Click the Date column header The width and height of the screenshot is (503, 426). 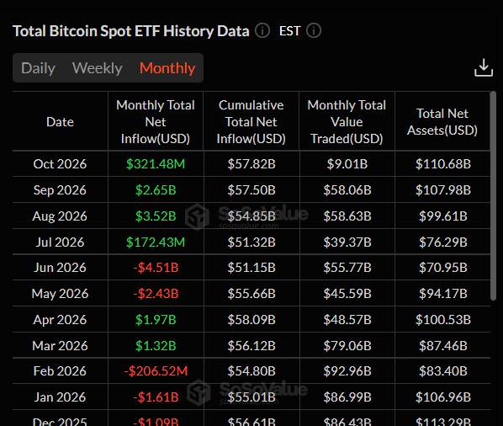point(60,122)
